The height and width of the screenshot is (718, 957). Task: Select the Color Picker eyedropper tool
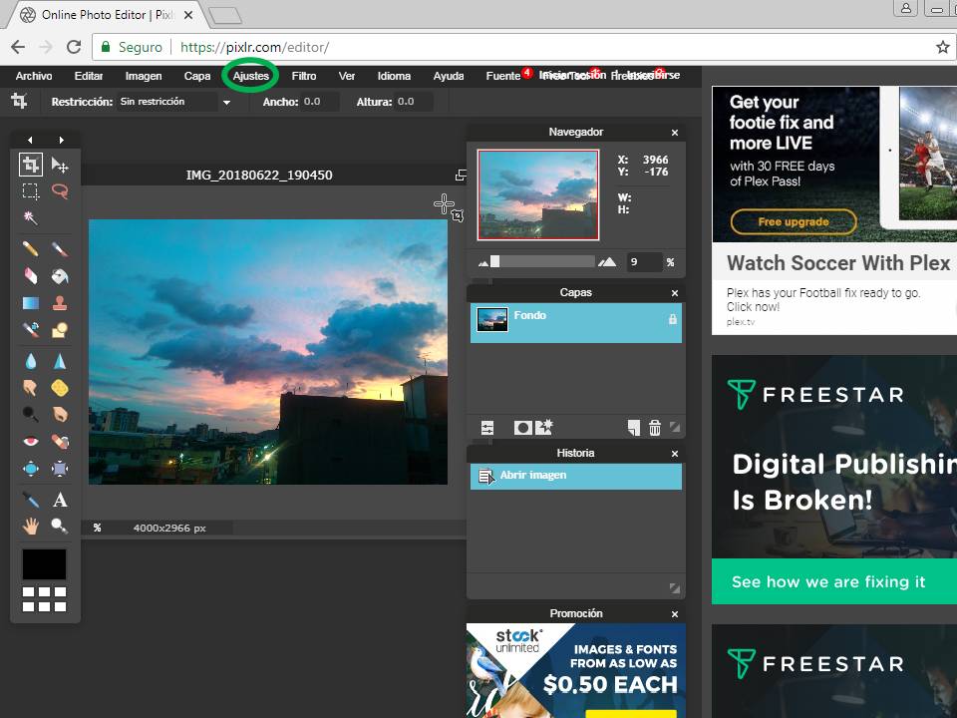tap(31, 500)
